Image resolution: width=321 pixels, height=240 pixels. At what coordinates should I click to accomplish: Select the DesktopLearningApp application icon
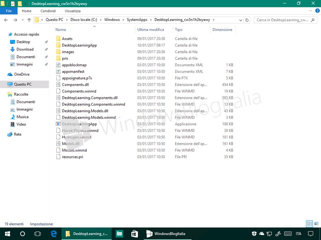[x=58, y=124]
